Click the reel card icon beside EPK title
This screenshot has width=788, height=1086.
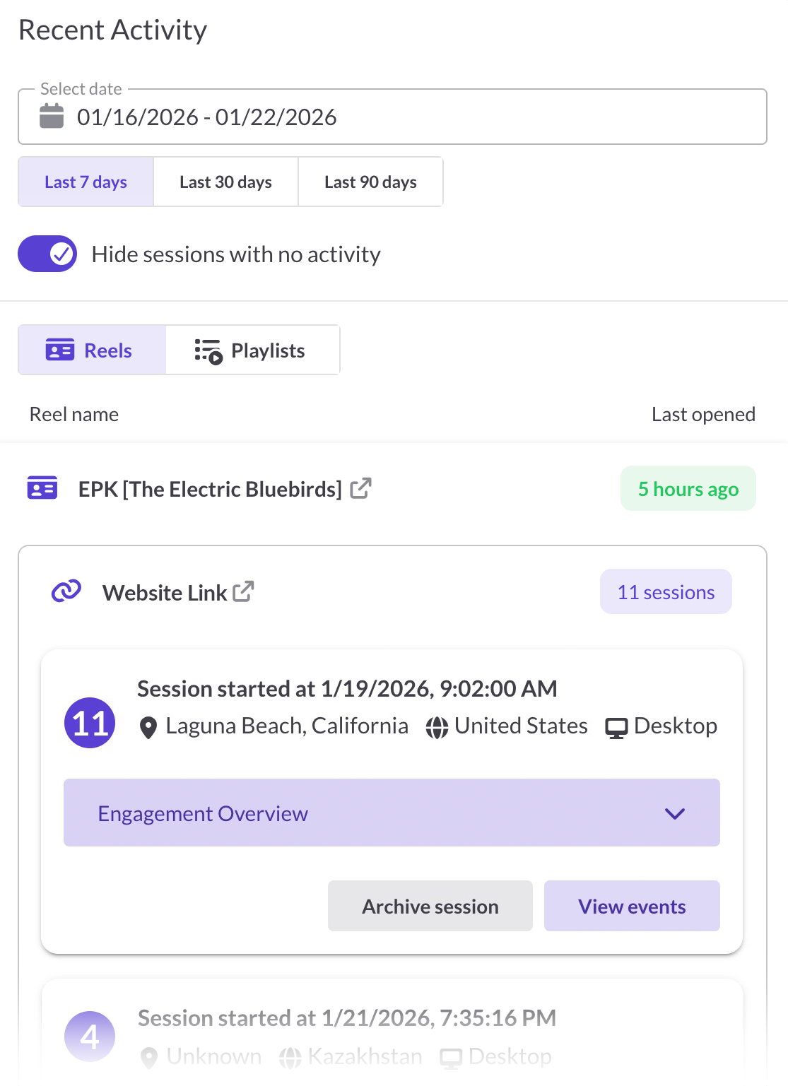click(x=42, y=488)
